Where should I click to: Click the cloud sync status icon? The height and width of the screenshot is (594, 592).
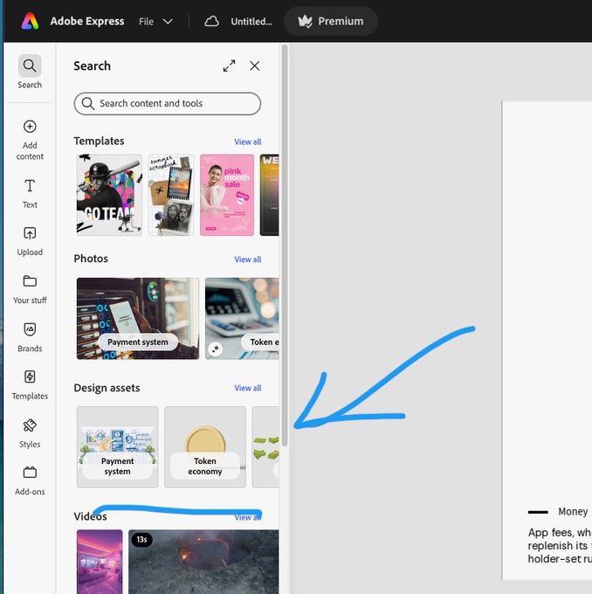[211, 21]
